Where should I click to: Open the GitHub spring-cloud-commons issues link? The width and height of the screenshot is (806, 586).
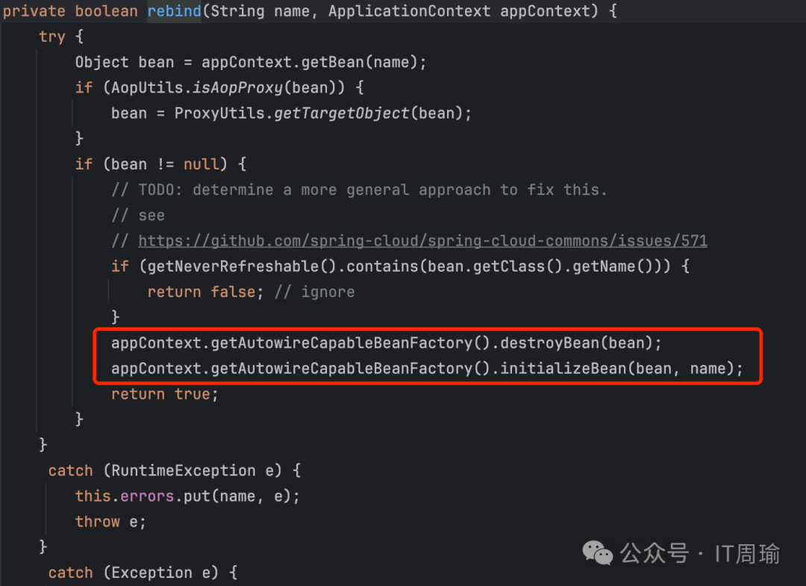coord(422,241)
